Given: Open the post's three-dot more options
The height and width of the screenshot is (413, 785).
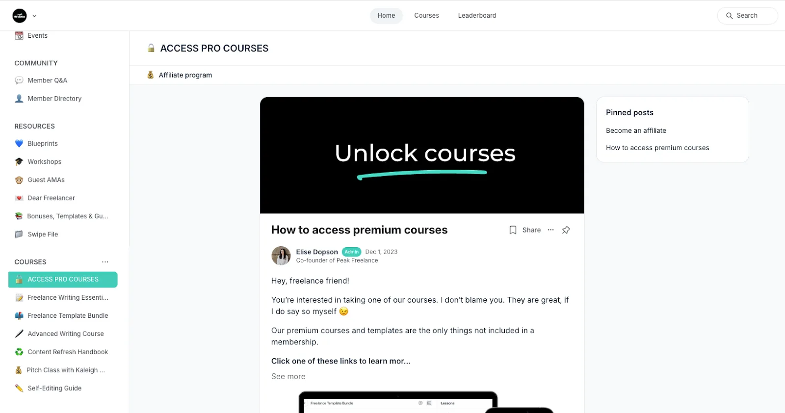Looking at the screenshot, I should 550,230.
